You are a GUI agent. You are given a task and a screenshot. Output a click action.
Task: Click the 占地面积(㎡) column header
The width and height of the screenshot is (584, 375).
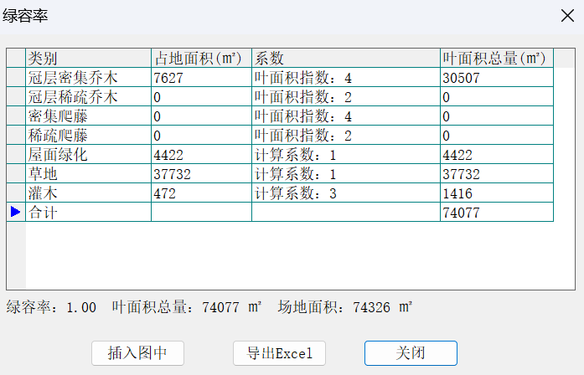point(201,58)
